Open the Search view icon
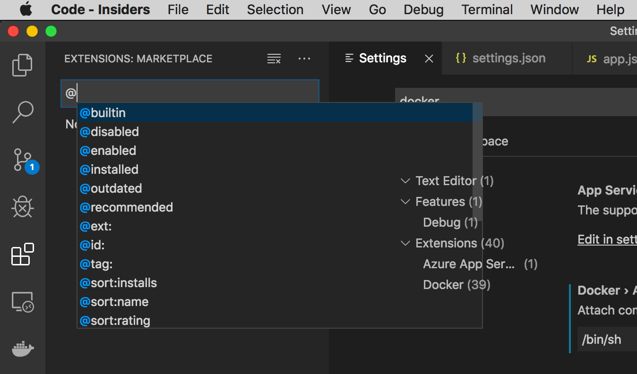Viewport: 637px width, 374px height. pyautogui.click(x=22, y=112)
